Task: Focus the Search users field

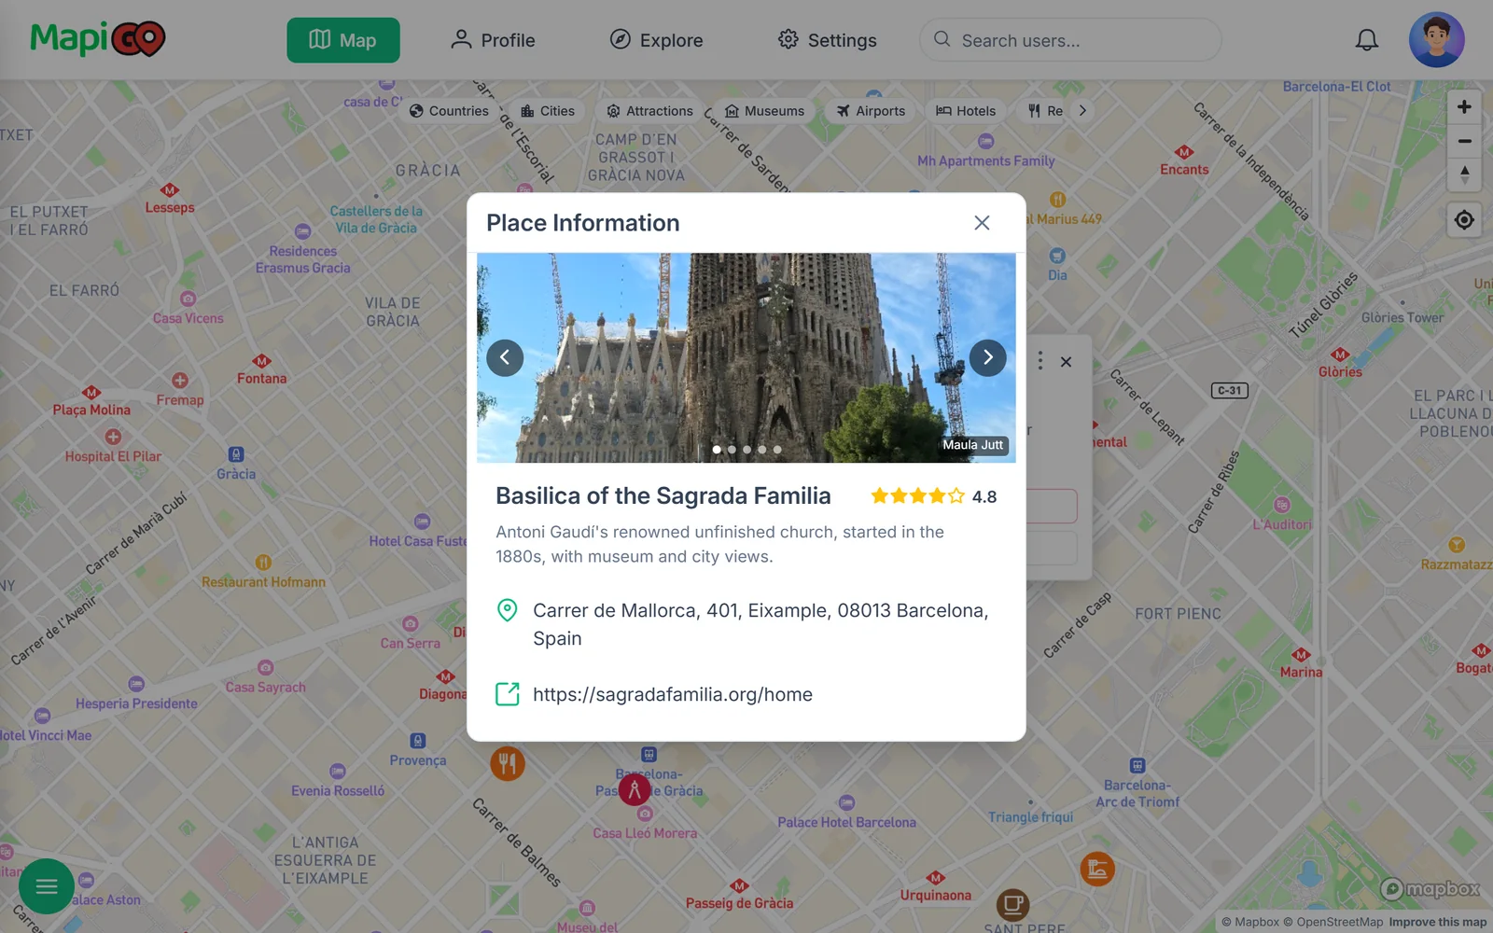Action: pos(1070,40)
